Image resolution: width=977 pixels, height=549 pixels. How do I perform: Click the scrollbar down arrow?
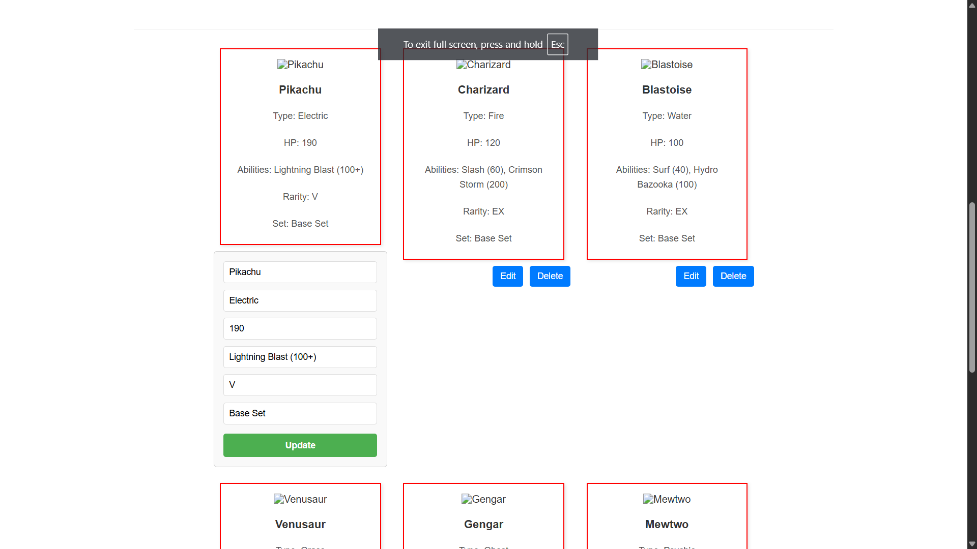[x=972, y=544]
